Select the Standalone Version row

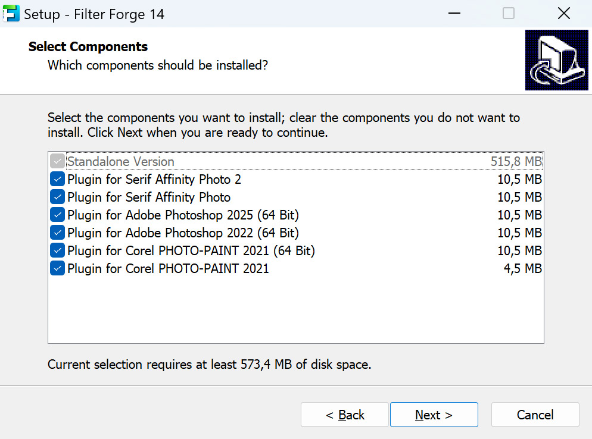pyautogui.click(x=120, y=161)
